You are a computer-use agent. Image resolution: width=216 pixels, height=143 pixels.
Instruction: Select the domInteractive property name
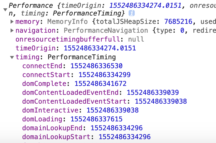pyautogui.click(x=50, y=110)
